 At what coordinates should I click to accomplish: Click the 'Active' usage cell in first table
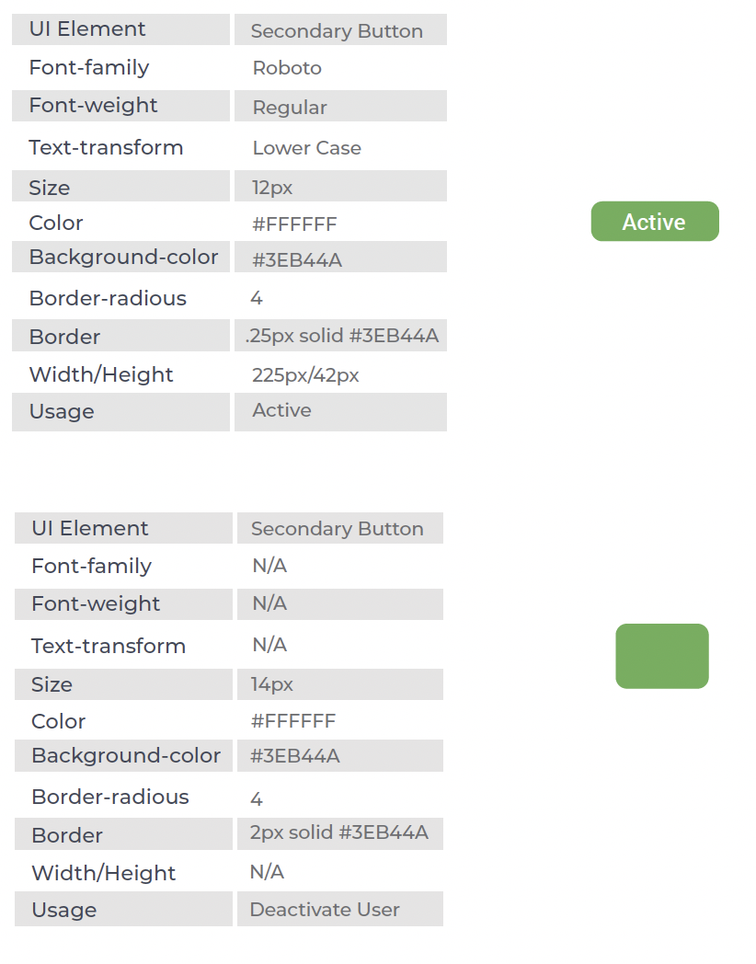281,410
